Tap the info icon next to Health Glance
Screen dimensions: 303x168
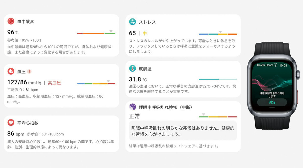(275, 65)
